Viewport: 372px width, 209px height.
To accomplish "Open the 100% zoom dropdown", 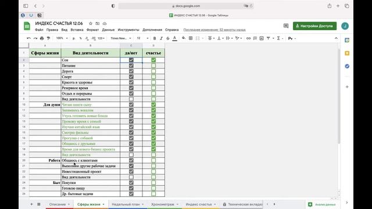I will pyautogui.click(x=62, y=38).
